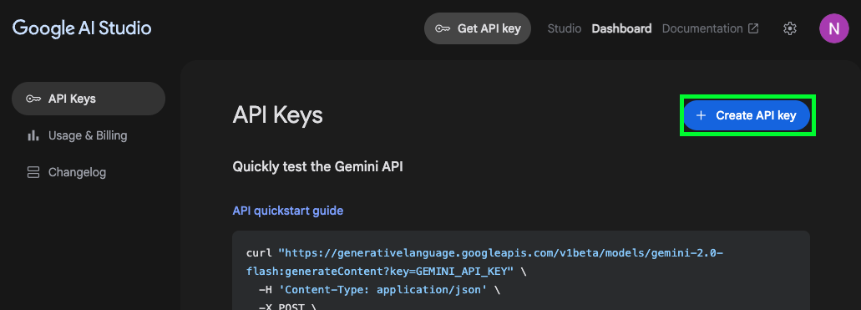Screen dimensions: 861x310
Task: Open the API quickstart guide link
Action: [288, 211]
